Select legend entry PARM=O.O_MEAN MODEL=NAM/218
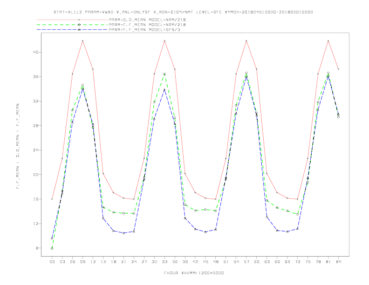369x285 pixels. click(x=147, y=20)
